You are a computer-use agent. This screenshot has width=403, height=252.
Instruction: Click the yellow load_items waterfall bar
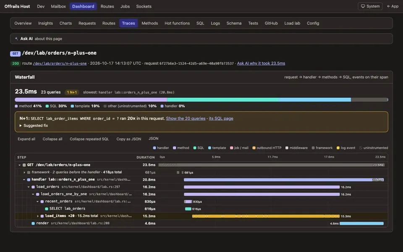tap(266, 216)
